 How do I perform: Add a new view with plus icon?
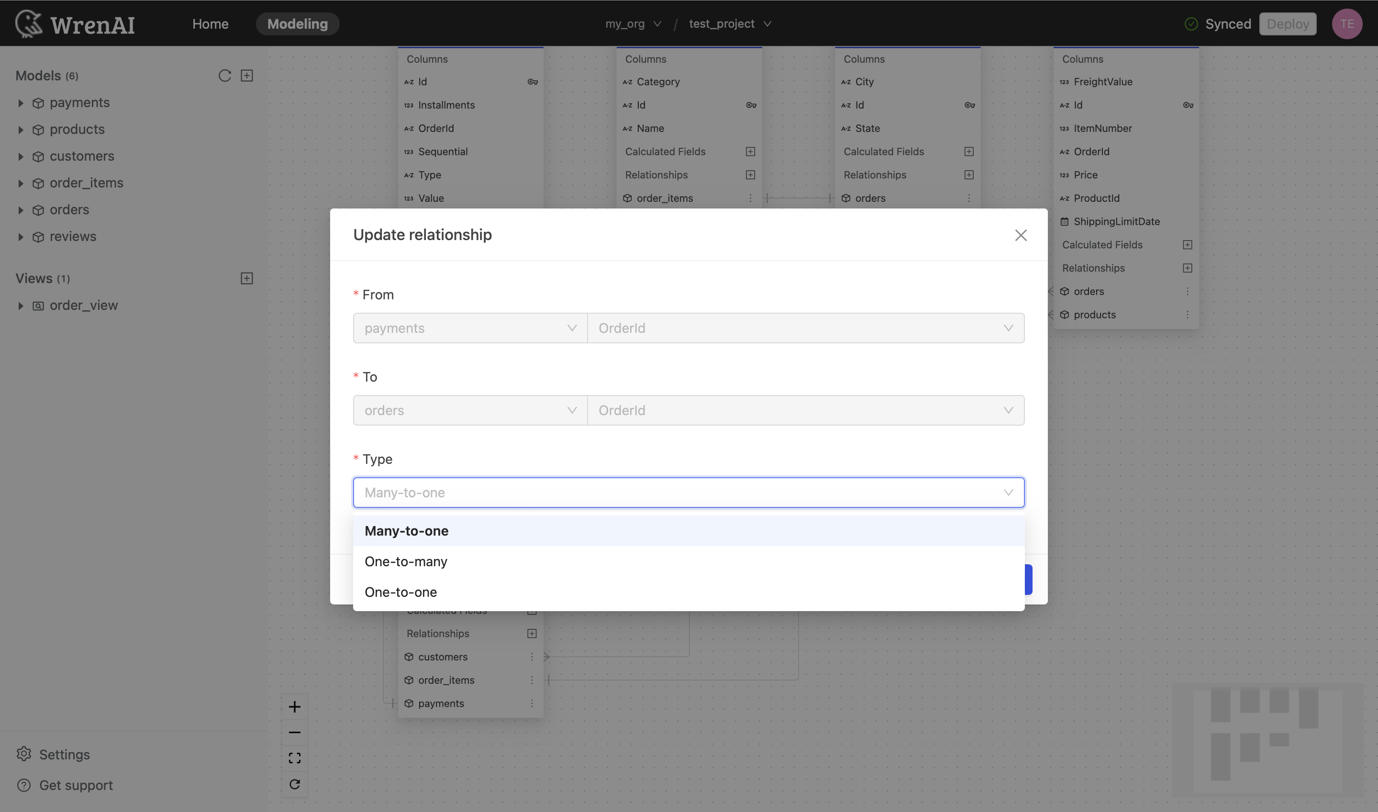[247, 278]
